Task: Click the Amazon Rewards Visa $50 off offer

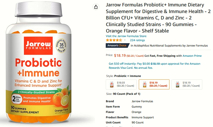Action: point(154,66)
